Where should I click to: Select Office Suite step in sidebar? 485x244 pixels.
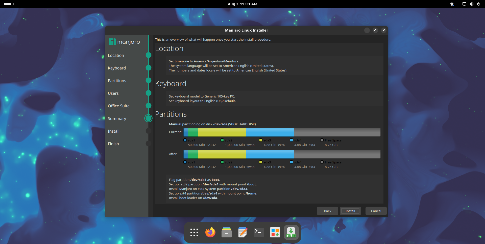pyautogui.click(x=119, y=106)
